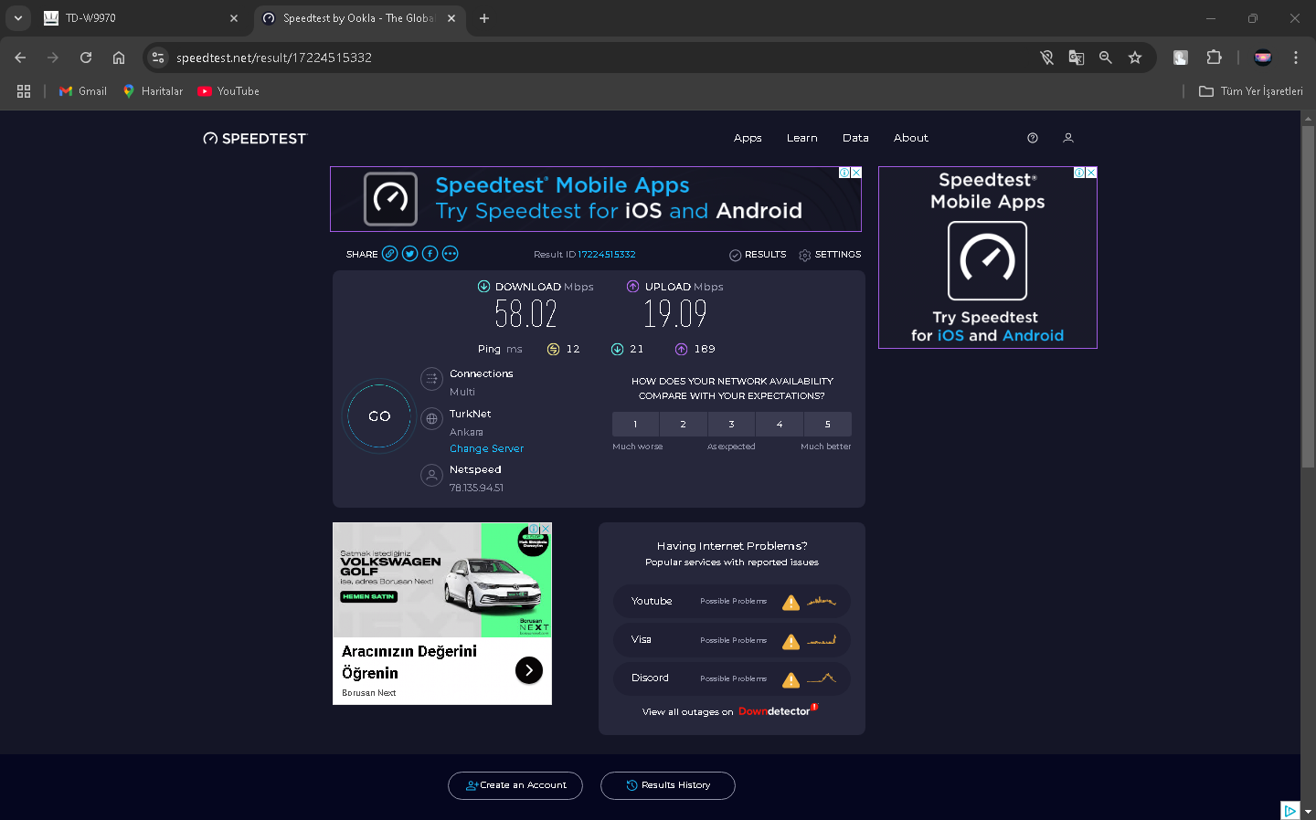
Task: Open the user account icon
Action: click(1068, 138)
